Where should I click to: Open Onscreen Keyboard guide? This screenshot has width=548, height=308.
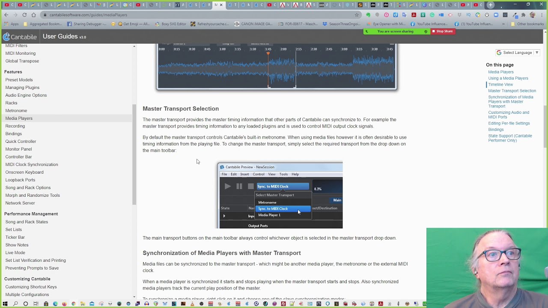pos(24,172)
